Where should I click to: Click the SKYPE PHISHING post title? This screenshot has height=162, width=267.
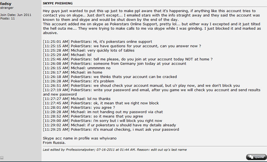point(58,3)
